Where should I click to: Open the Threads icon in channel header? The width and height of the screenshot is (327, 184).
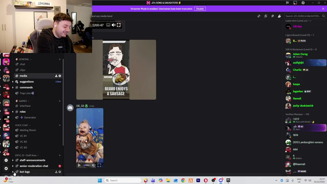[x=259, y=16]
